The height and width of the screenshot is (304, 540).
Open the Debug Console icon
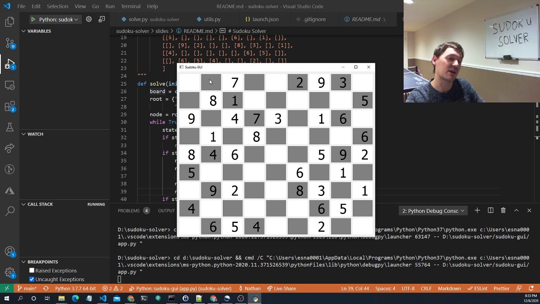point(102,19)
